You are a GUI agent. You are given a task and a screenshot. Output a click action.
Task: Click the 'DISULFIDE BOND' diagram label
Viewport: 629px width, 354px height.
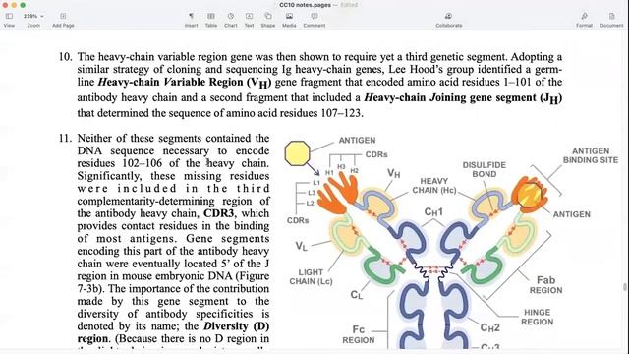click(485, 170)
